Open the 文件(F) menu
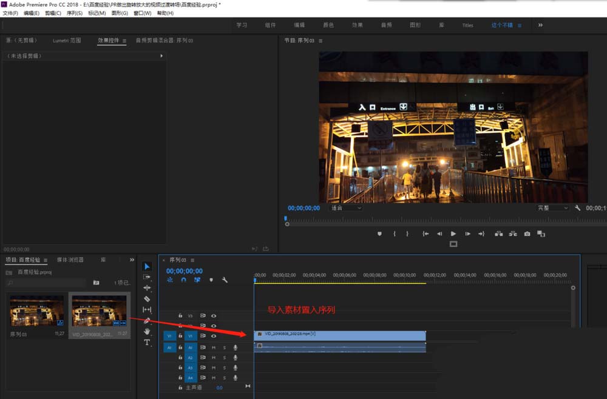 (x=10, y=13)
